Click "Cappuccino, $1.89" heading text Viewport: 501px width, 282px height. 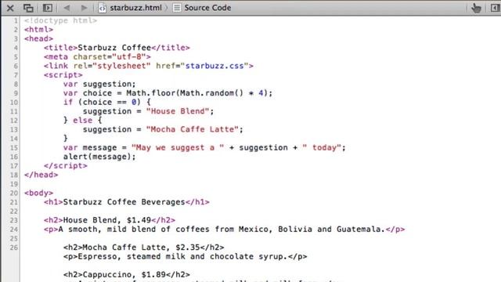(124, 275)
